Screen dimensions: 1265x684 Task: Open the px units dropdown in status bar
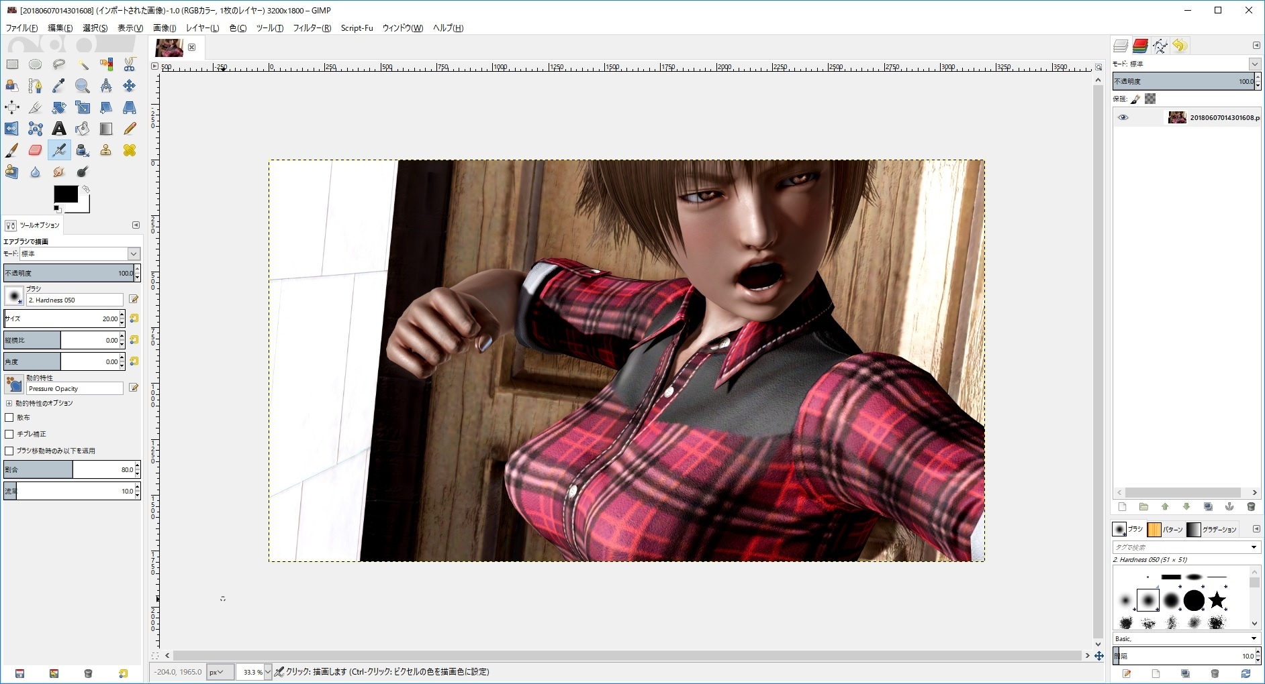220,672
